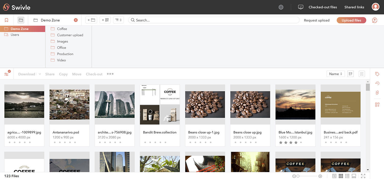
Task: Create a new folder
Action: (91, 20)
